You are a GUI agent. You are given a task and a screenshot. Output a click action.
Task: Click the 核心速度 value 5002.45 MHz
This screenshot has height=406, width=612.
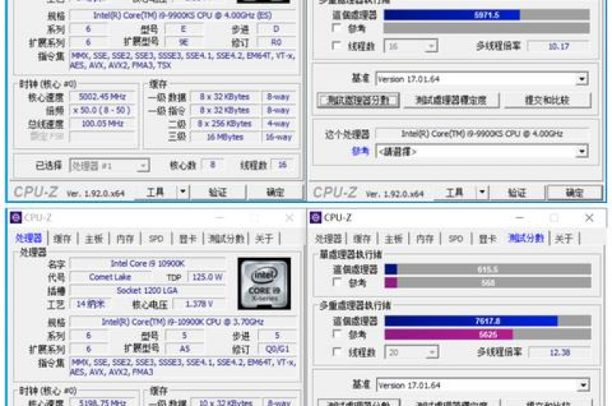(x=102, y=96)
